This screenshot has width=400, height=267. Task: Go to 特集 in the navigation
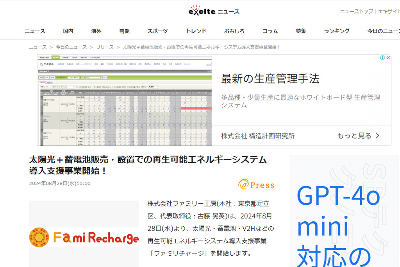pos(301,31)
